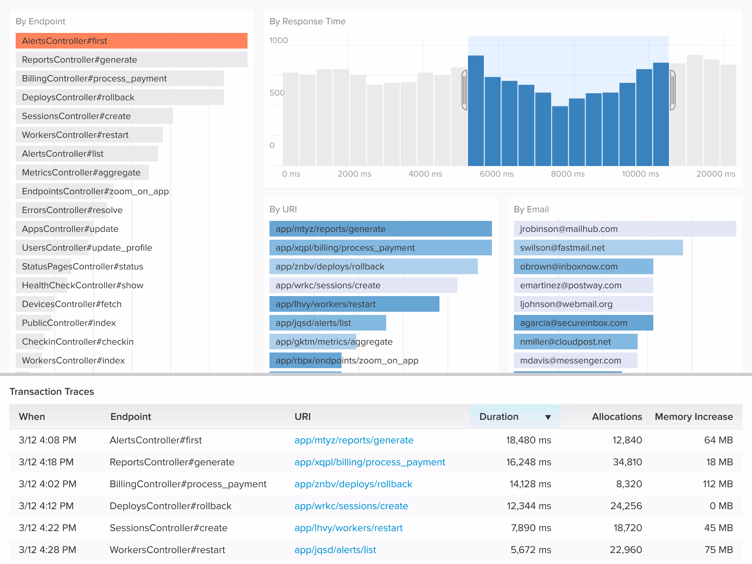Screen dimensions: 752x564
Task: Sort traces by Duration column
Action: click(x=499, y=417)
